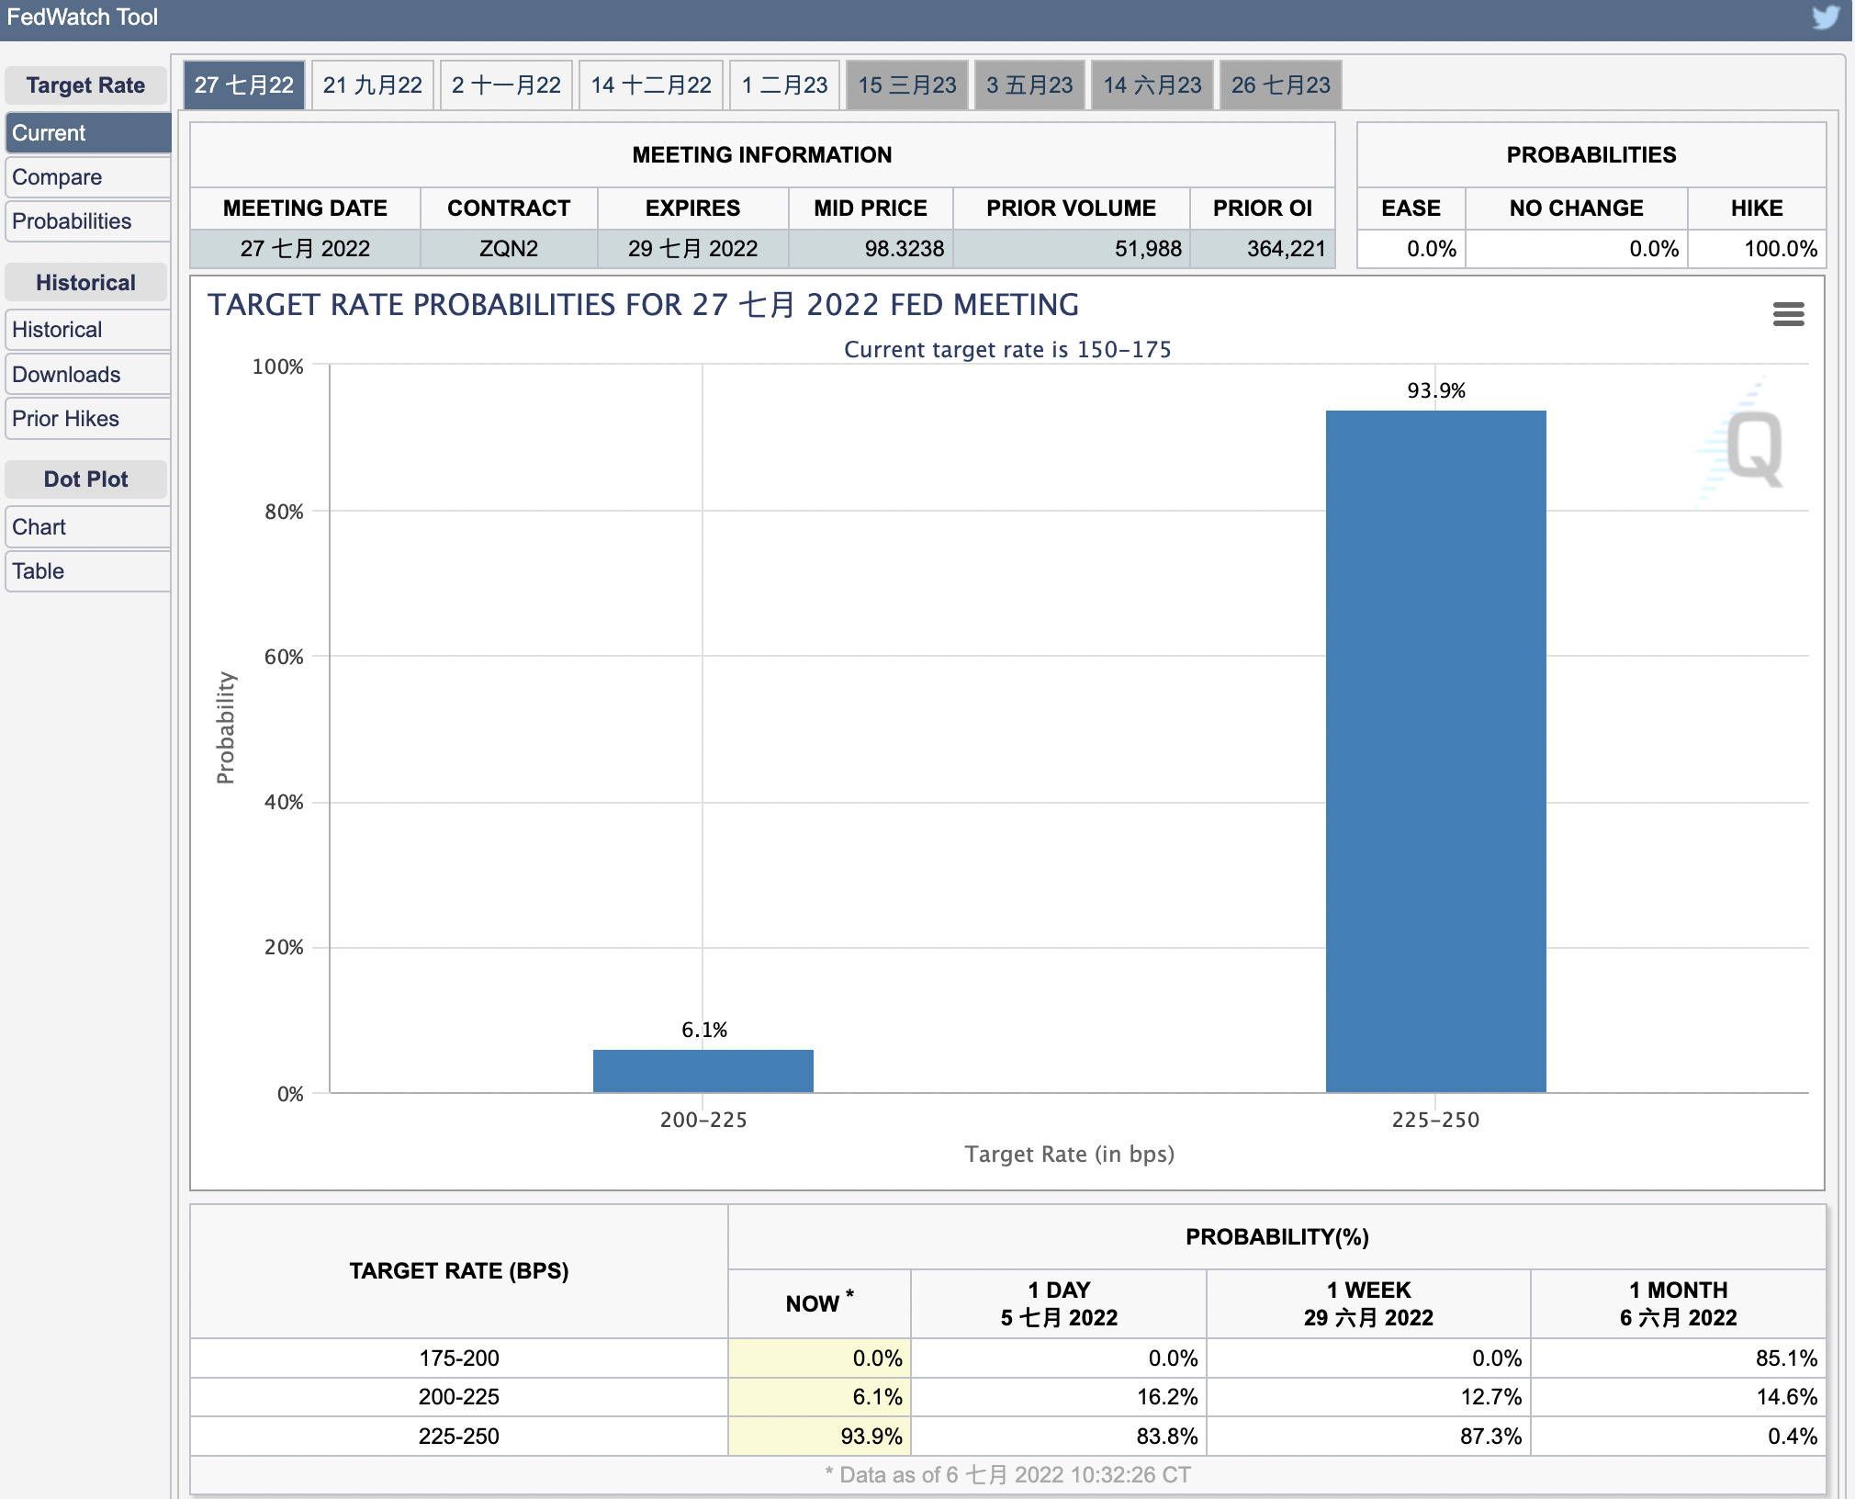The image size is (1855, 1499).
Task: Switch to the 14 六月23 tab
Action: 1152,85
